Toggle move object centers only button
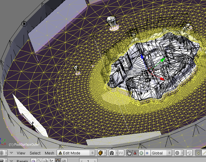The height and width of the screenshot is (162, 206). [121, 153]
